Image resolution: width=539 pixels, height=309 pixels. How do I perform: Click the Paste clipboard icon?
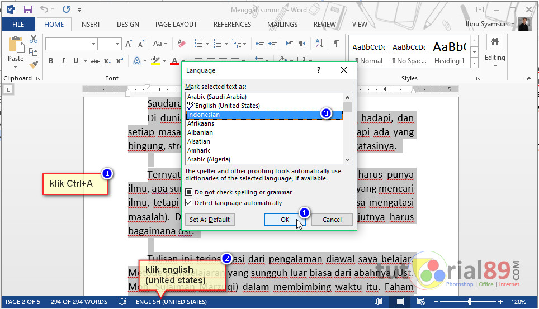(16, 44)
